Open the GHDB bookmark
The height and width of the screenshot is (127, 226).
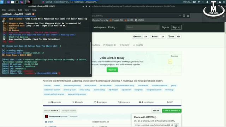pyautogui.click(x=129, y=20)
